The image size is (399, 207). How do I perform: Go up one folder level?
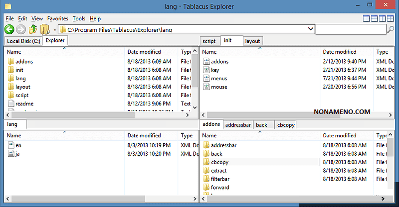point(33,29)
